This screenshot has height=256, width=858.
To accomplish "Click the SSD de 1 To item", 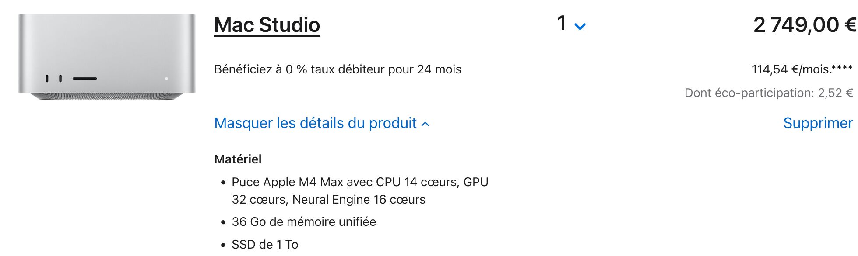I will click(265, 244).
